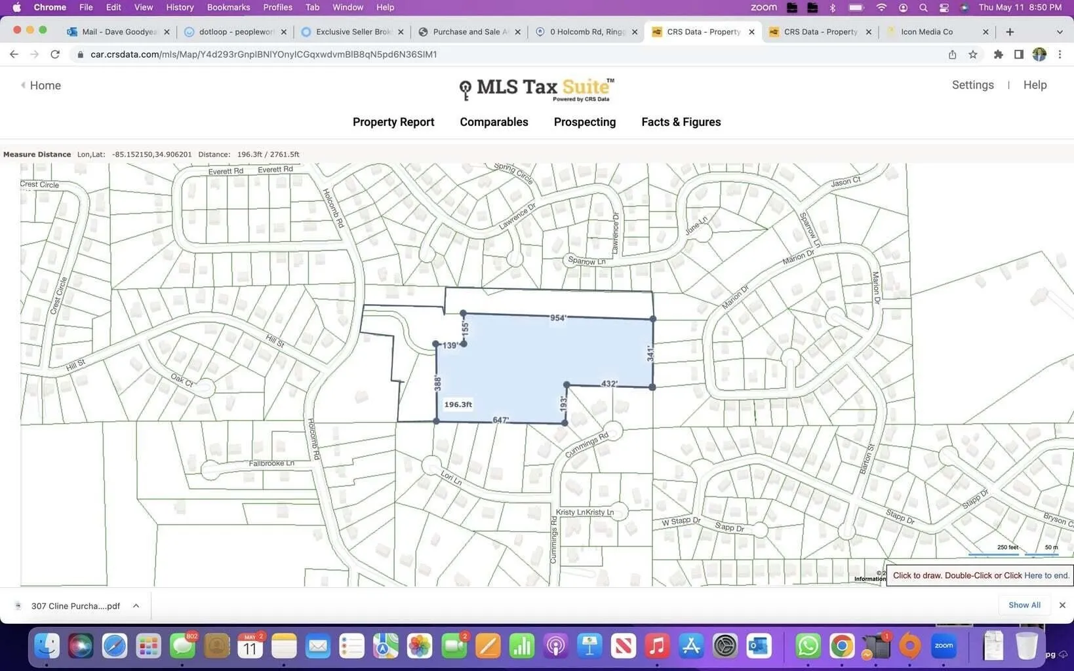
Task: Launch Safari from the dock
Action: click(114, 646)
